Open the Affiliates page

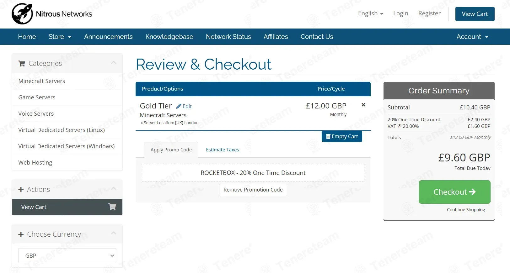coord(276,37)
